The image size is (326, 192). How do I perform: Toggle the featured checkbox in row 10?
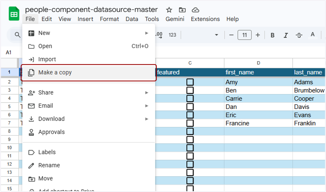(190, 148)
